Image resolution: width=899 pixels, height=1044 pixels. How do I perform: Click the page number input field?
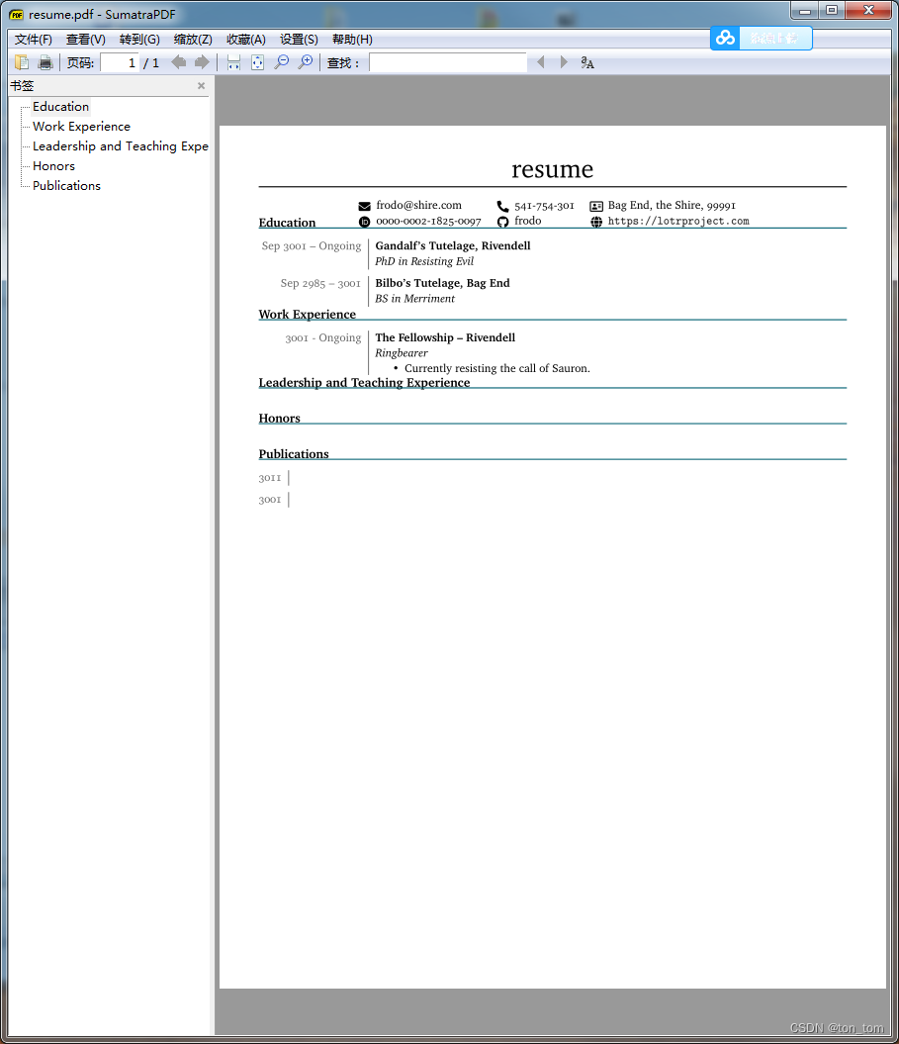click(x=119, y=62)
